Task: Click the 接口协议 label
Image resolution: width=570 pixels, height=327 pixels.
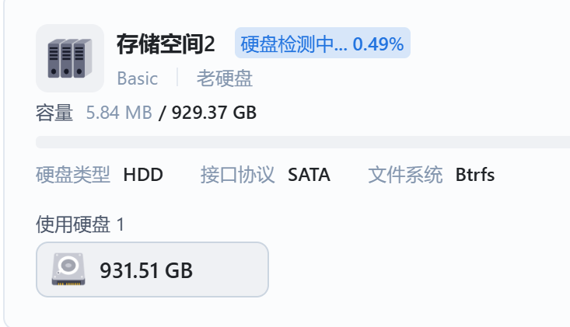Action: tap(238, 175)
